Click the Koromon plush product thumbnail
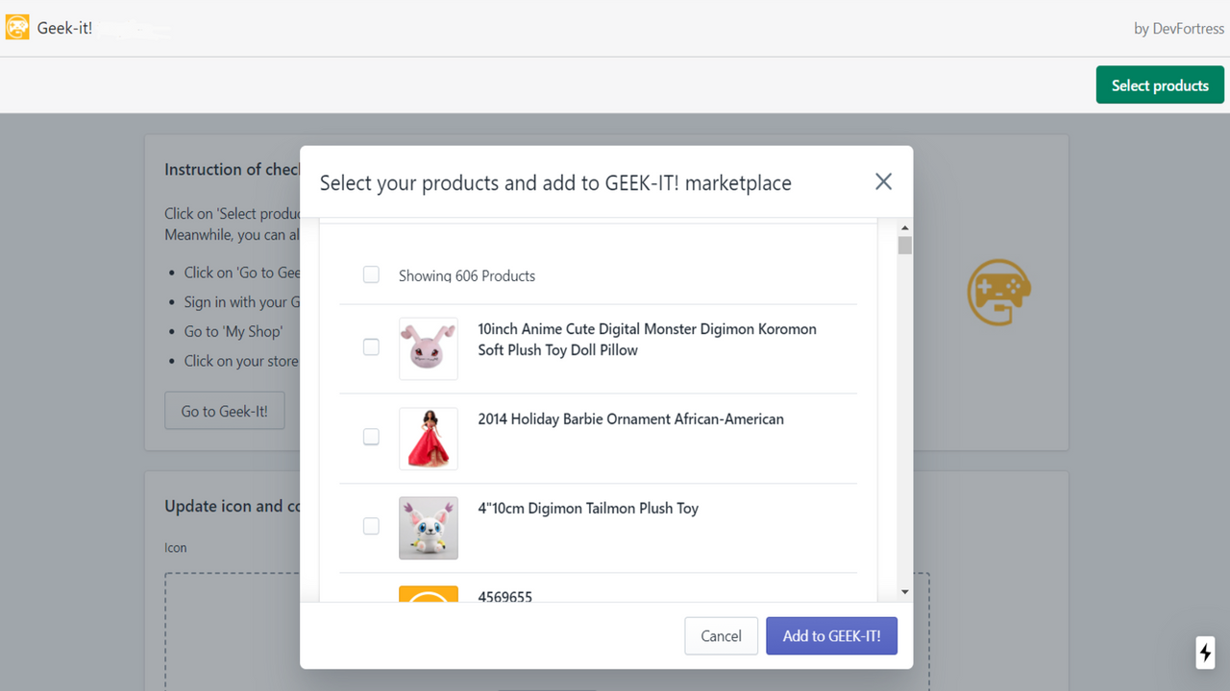This screenshot has height=691, width=1230. 429,348
